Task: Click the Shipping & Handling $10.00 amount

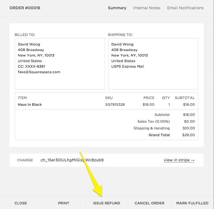Action: coord(188,128)
